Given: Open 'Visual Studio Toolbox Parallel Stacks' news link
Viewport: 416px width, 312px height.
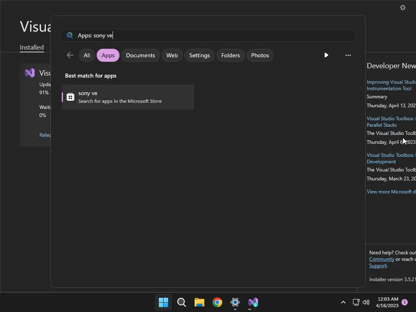Looking at the screenshot, I should click(x=391, y=122).
